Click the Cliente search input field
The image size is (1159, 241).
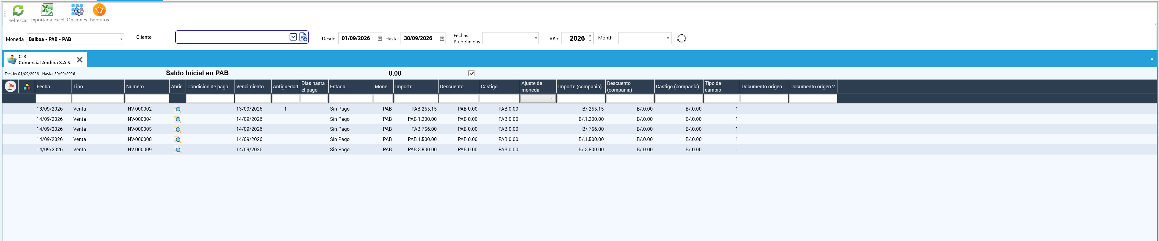coord(232,37)
